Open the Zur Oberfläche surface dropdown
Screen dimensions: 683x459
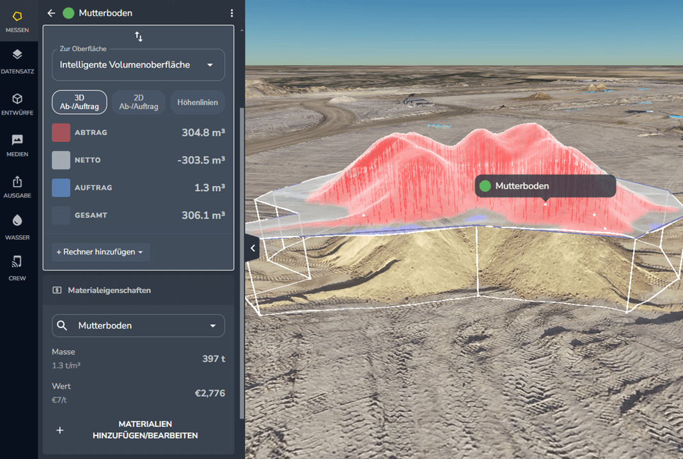click(138, 65)
